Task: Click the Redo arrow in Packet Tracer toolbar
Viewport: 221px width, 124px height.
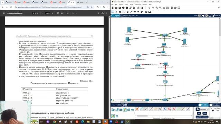Action: click(149, 8)
